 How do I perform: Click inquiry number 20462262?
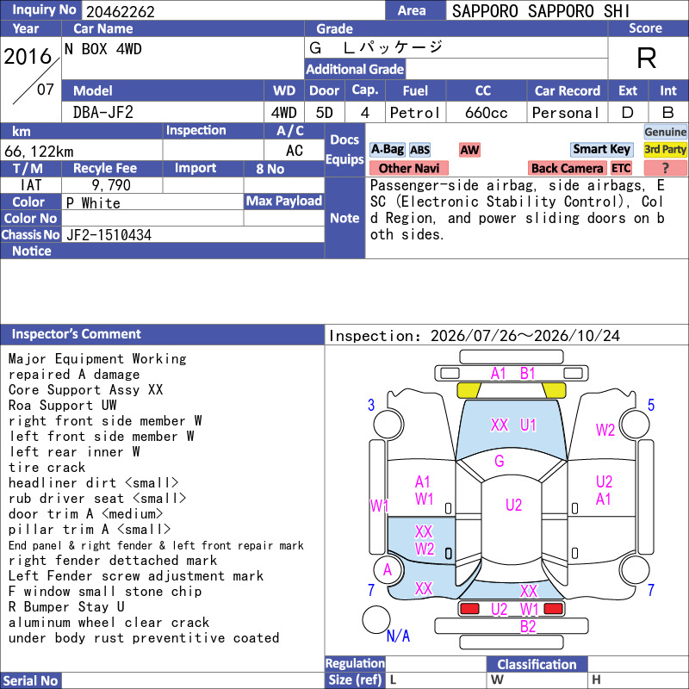(121, 11)
